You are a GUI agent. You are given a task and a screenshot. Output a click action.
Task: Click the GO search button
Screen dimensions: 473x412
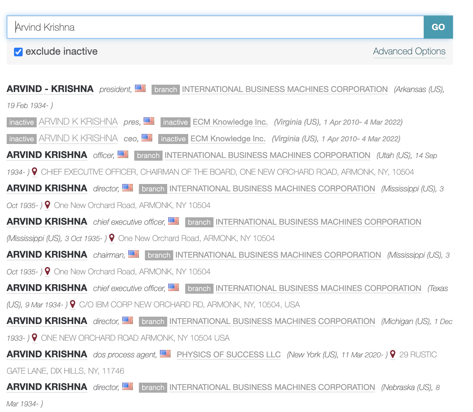click(x=438, y=27)
